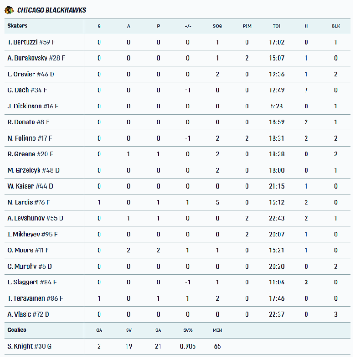The height and width of the screenshot is (357, 353).
Task: Open T. Teravainen #86 player link
Action: pos(35,298)
